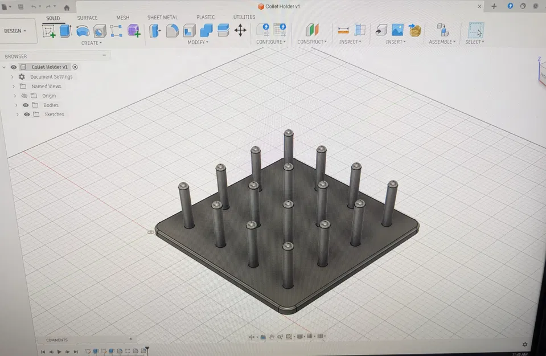
Task: Click the Pan icon in navigation bar
Action: point(272,337)
